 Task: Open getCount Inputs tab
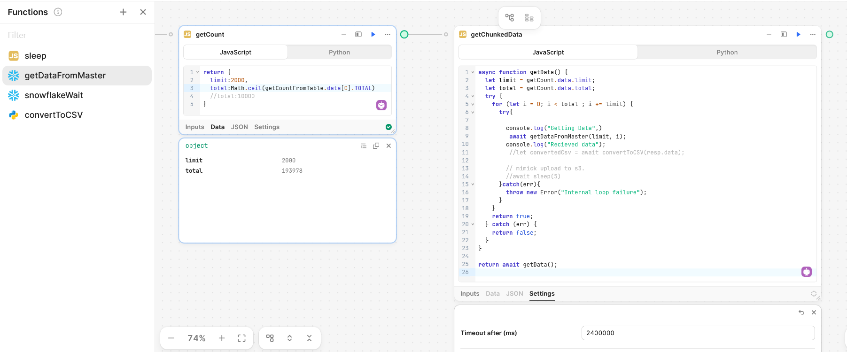tap(194, 127)
